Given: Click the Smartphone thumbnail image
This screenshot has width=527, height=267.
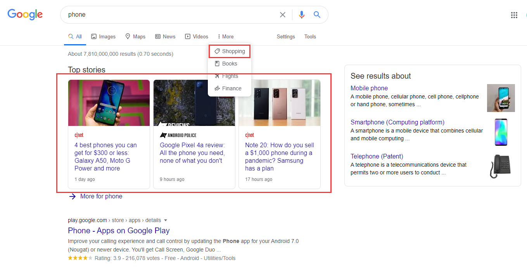Looking at the screenshot, I should [x=501, y=132].
